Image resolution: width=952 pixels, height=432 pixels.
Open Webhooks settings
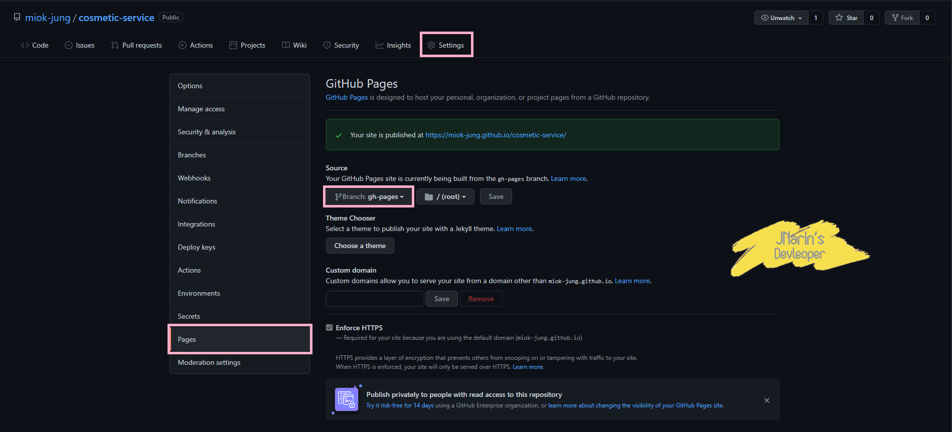240,178
